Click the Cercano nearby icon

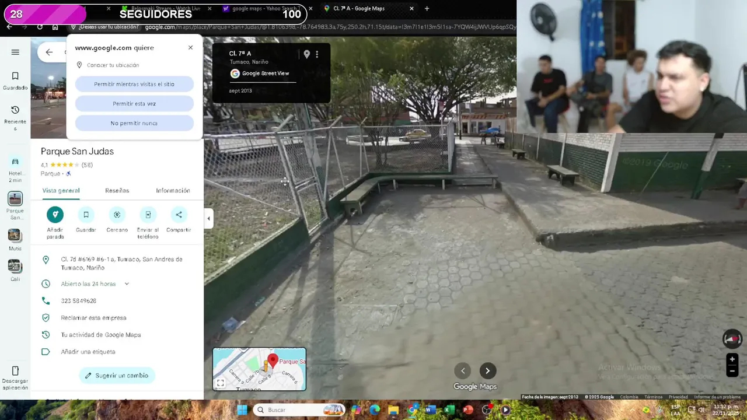[117, 215]
